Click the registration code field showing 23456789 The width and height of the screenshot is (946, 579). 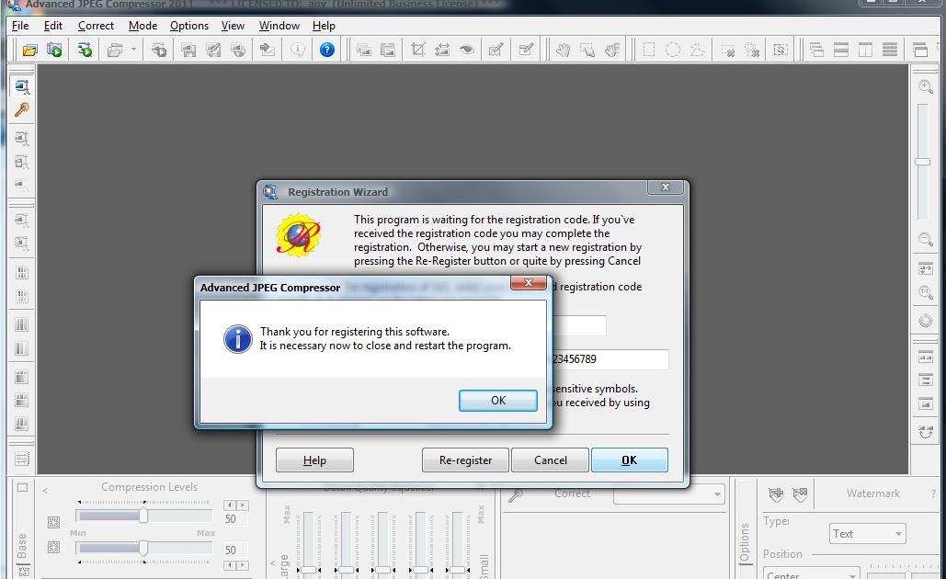coord(610,359)
